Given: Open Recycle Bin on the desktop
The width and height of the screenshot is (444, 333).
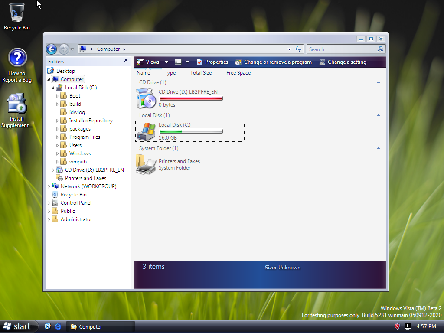Looking at the screenshot, I should (x=17, y=12).
